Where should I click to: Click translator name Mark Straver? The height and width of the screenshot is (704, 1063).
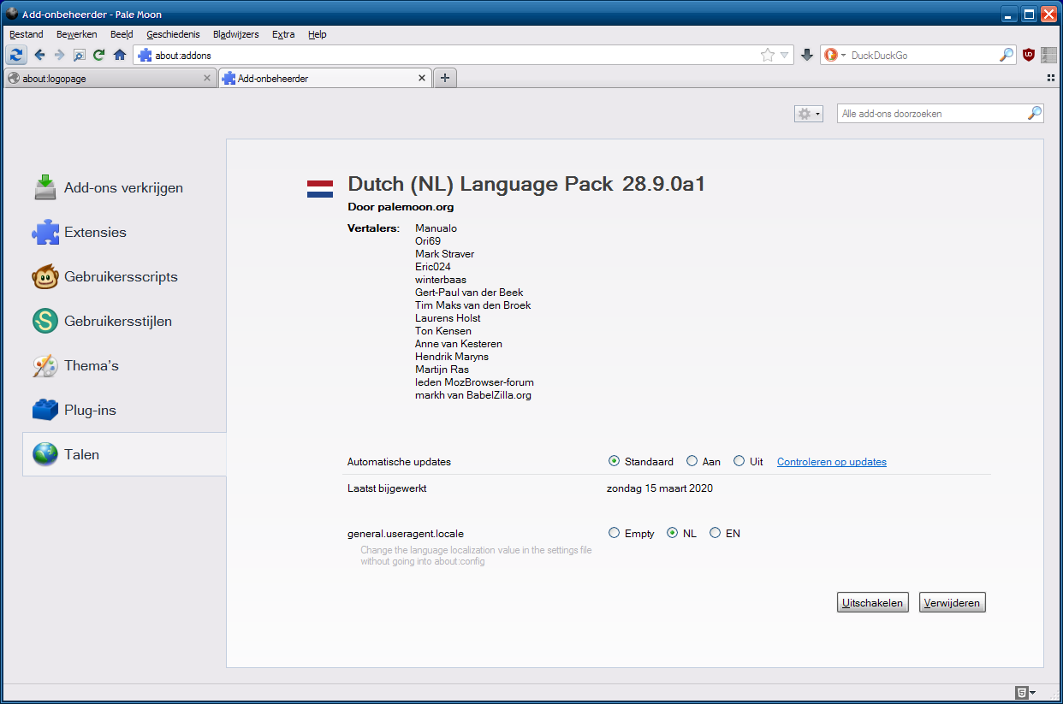[444, 254]
